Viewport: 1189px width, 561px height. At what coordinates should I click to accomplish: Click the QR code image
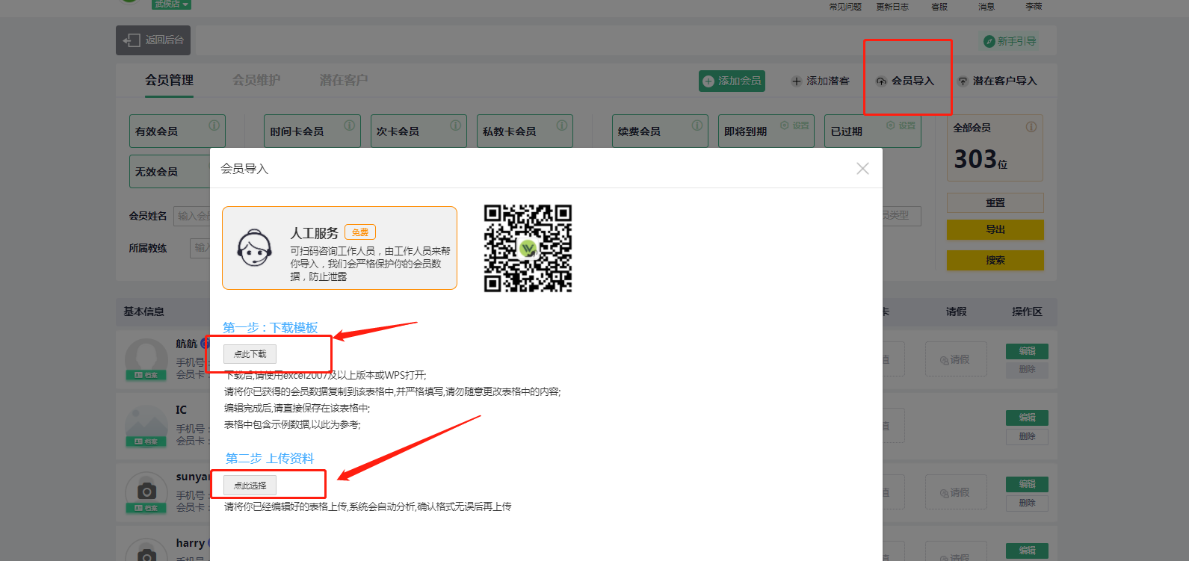(528, 248)
